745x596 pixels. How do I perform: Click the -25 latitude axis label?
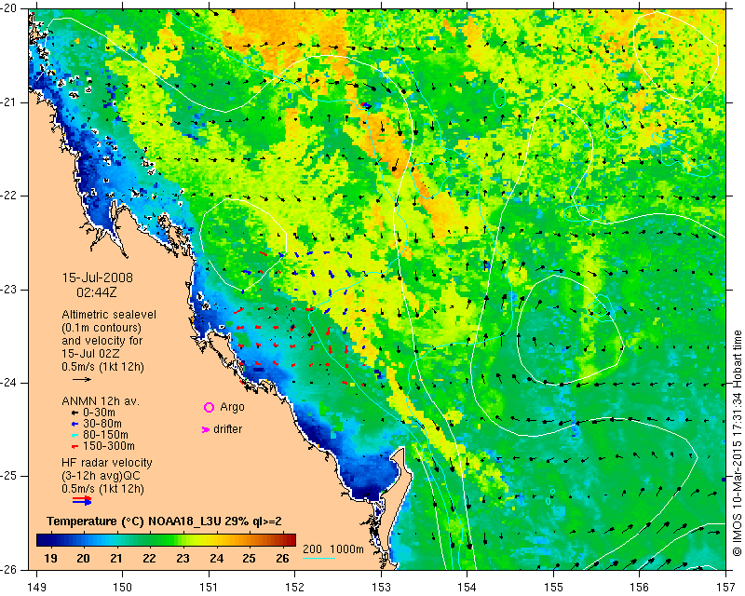7,476
